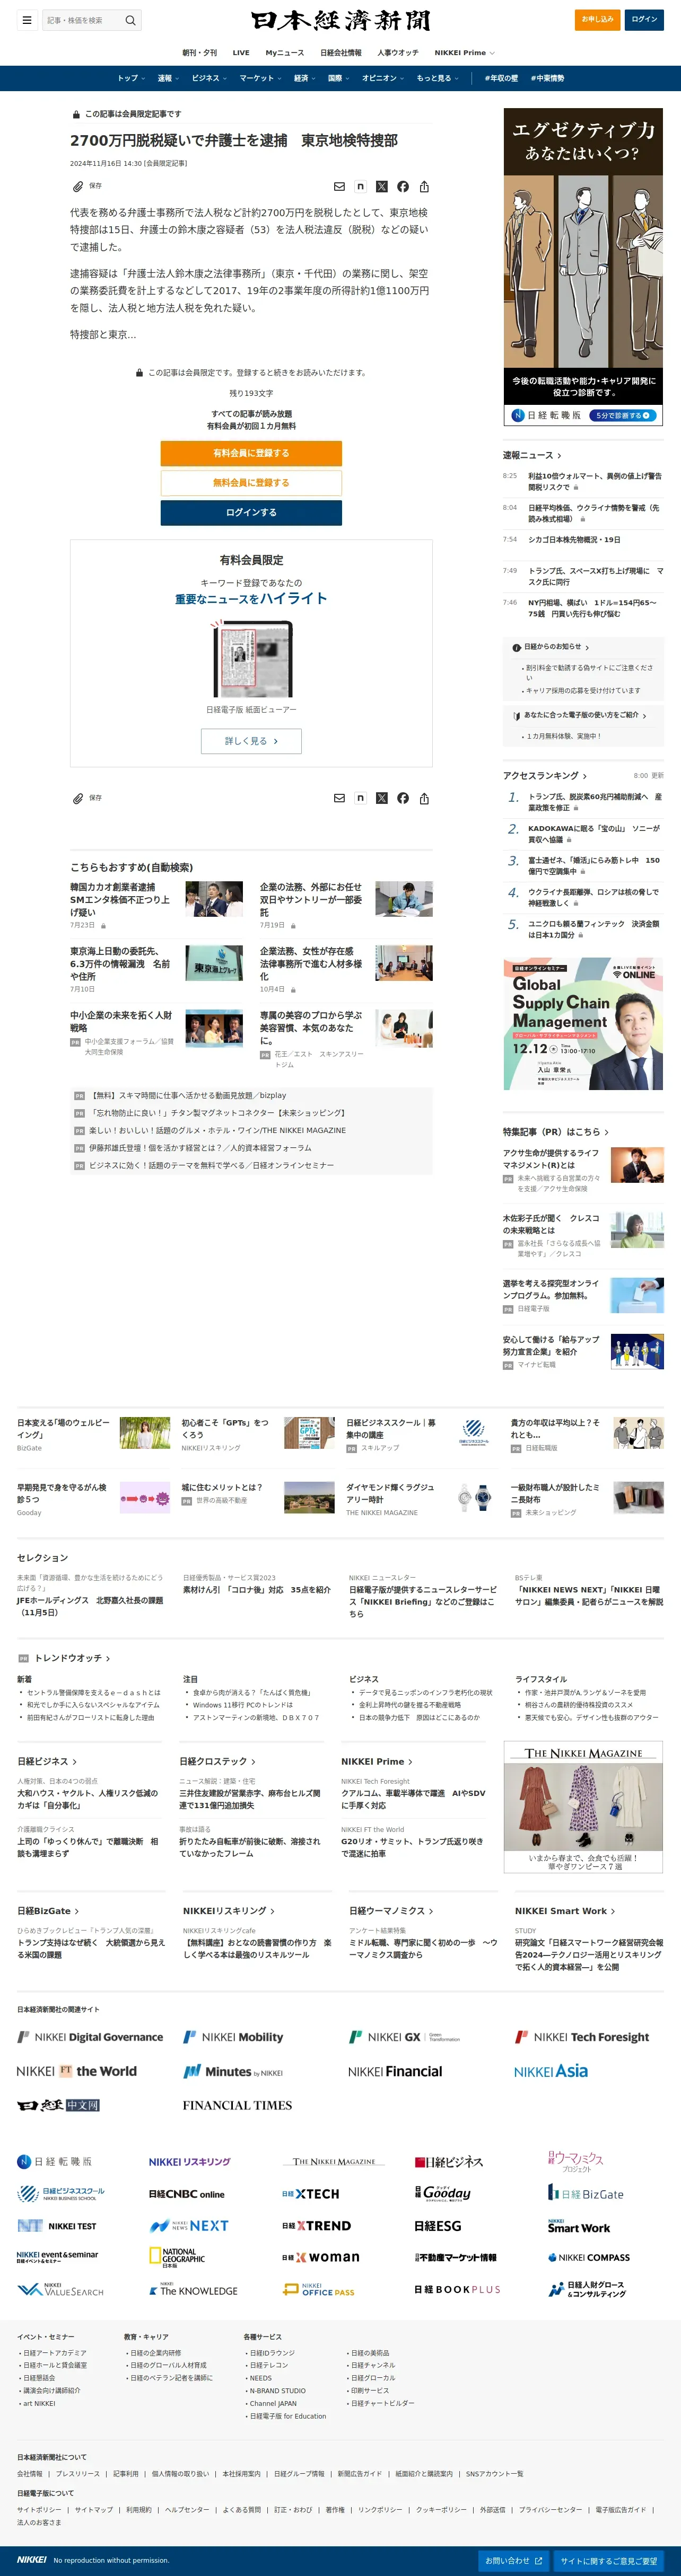Open the 朝刊・夕刊 menu item
Image resolution: width=681 pixels, height=2576 pixels.
coord(199,52)
